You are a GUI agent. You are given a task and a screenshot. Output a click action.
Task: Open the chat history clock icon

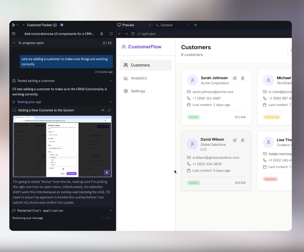tap(14, 33)
